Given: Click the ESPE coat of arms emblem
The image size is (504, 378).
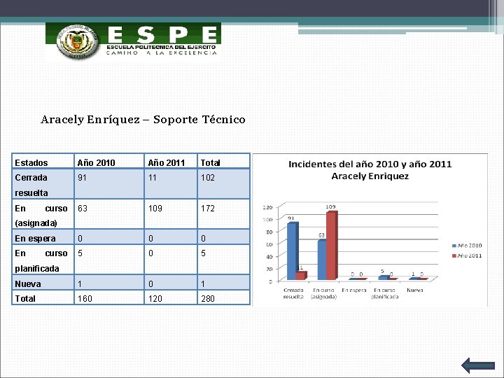Looking at the screenshot, I should tap(77, 42).
